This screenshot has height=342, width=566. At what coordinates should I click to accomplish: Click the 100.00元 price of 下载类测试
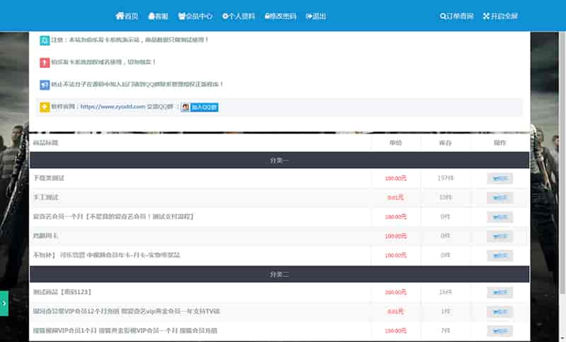point(395,178)
